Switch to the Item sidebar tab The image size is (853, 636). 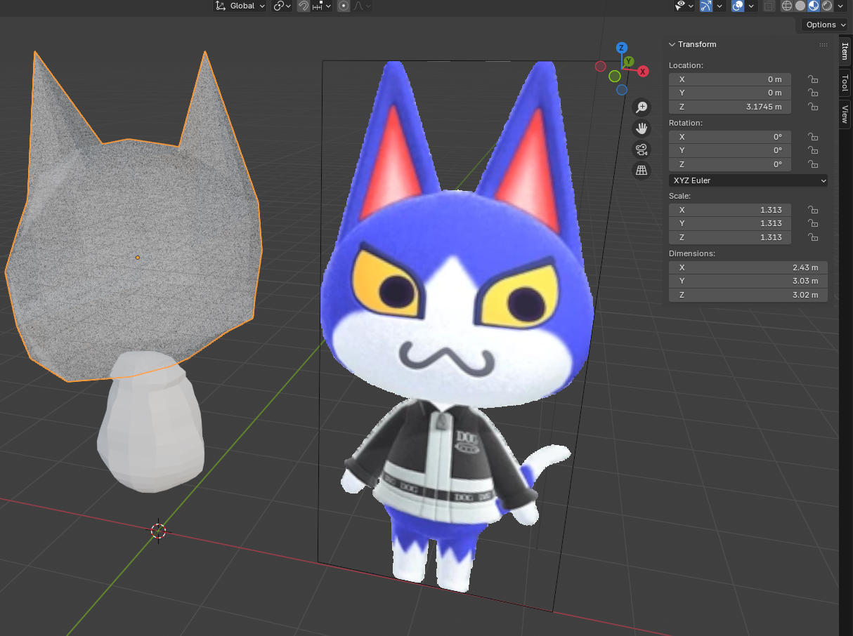click(845, 51)
